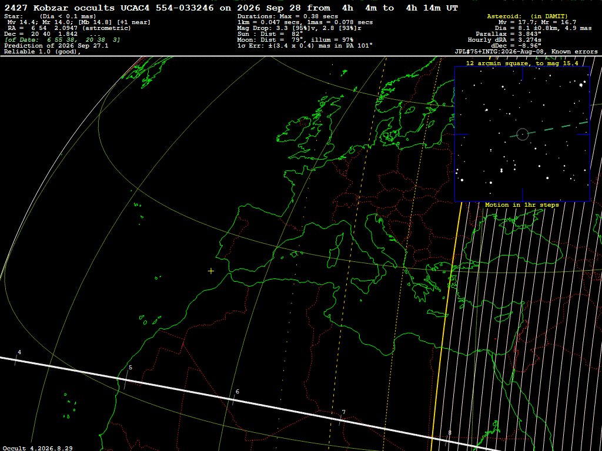602x451 pixels.
Task: Click the green 'of Date' coordinates line
Action: pos(62,40)
